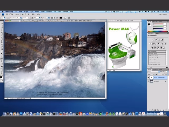Add a Black & White adjustment icon

coord(159,43)
